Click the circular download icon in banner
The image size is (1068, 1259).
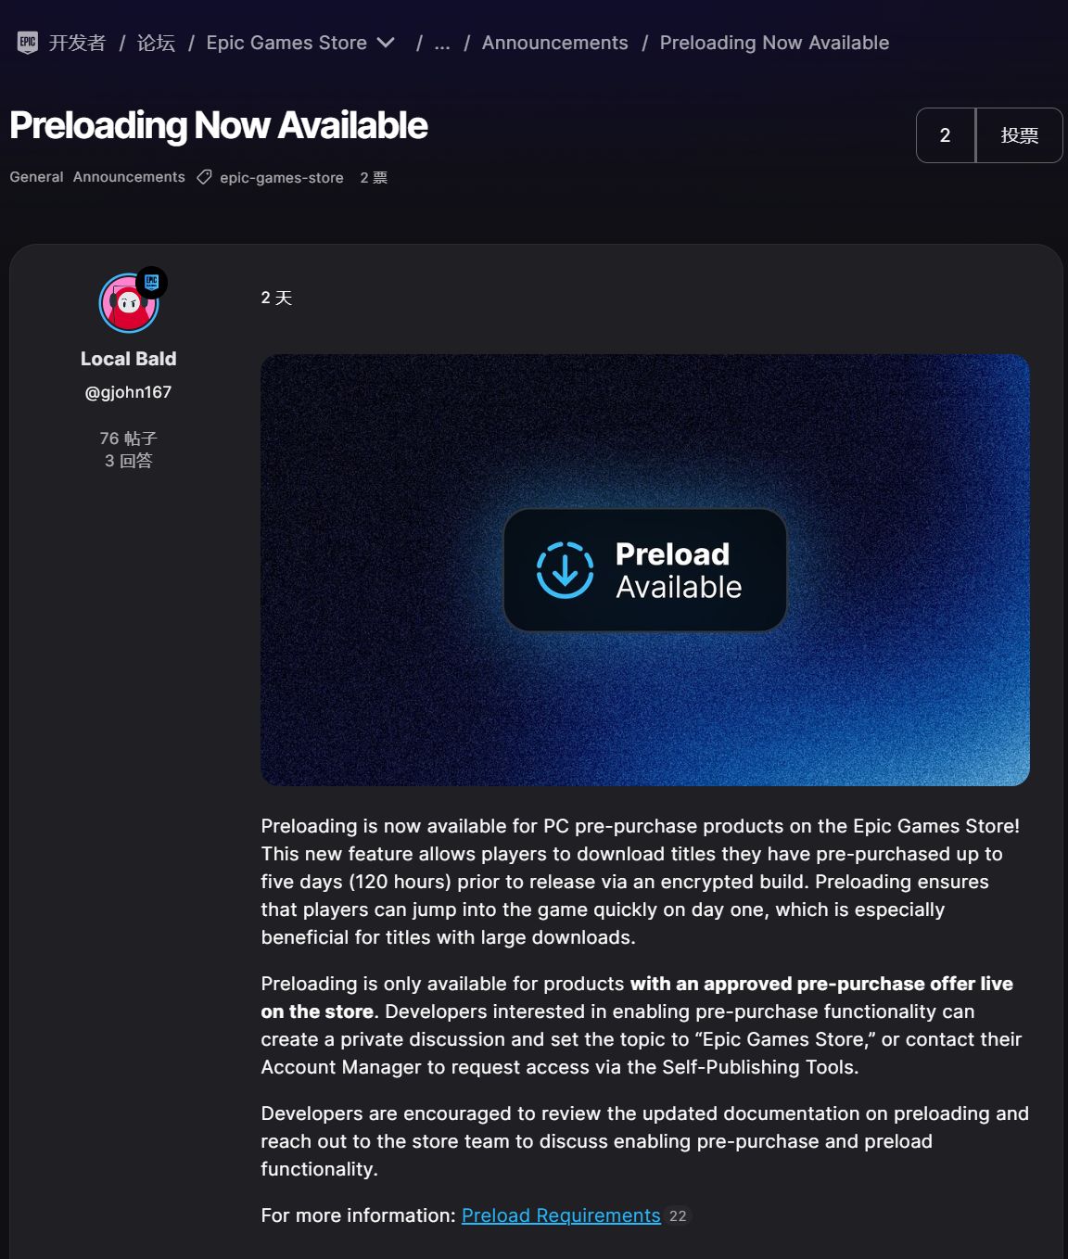point(565,570)
